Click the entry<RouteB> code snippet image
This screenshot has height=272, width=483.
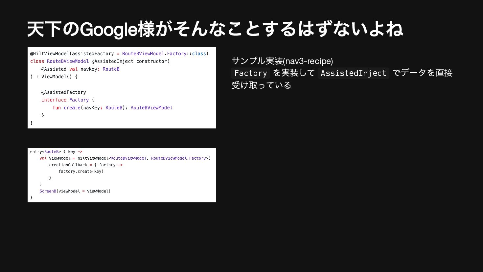pos(122,175)
